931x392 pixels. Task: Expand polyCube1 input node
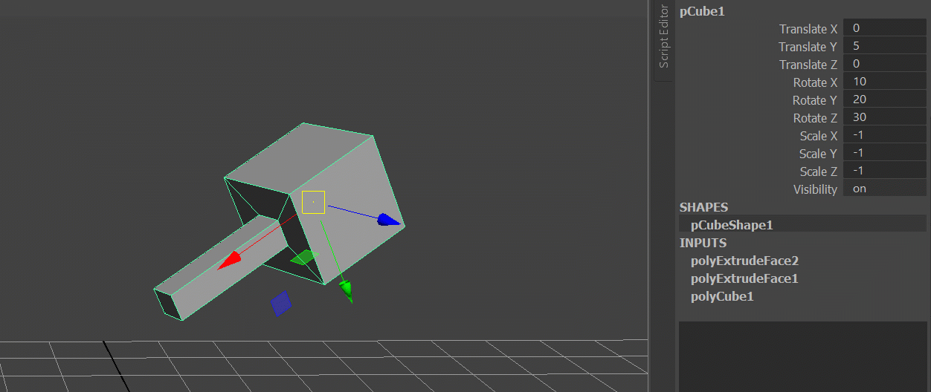point(722,296)
